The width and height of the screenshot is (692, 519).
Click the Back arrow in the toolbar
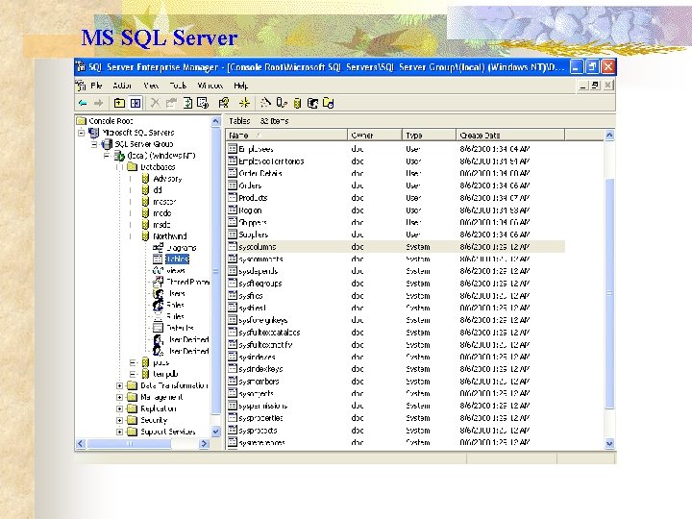click(x=84, y=103)
